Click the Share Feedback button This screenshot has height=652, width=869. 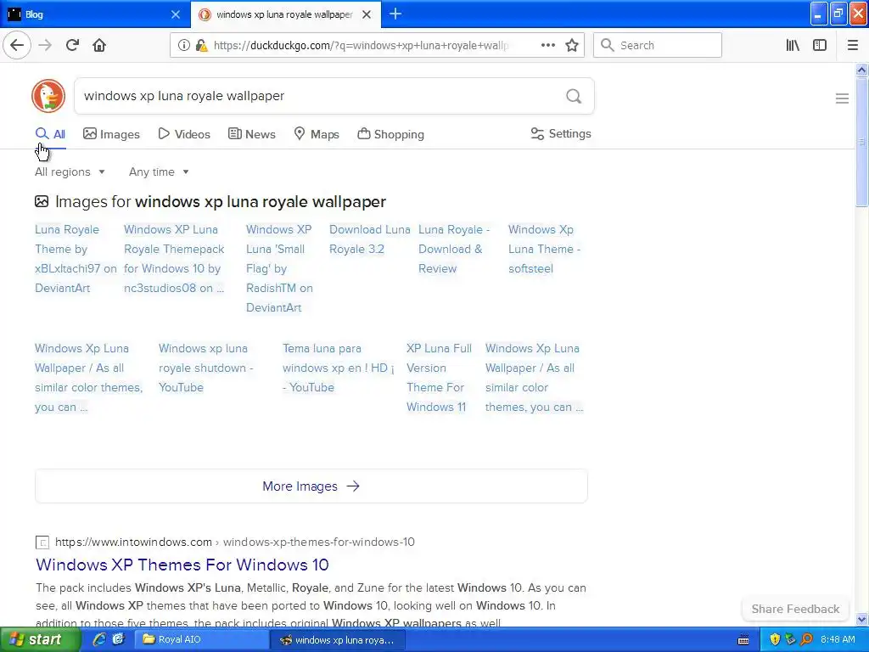click(795, 609)
